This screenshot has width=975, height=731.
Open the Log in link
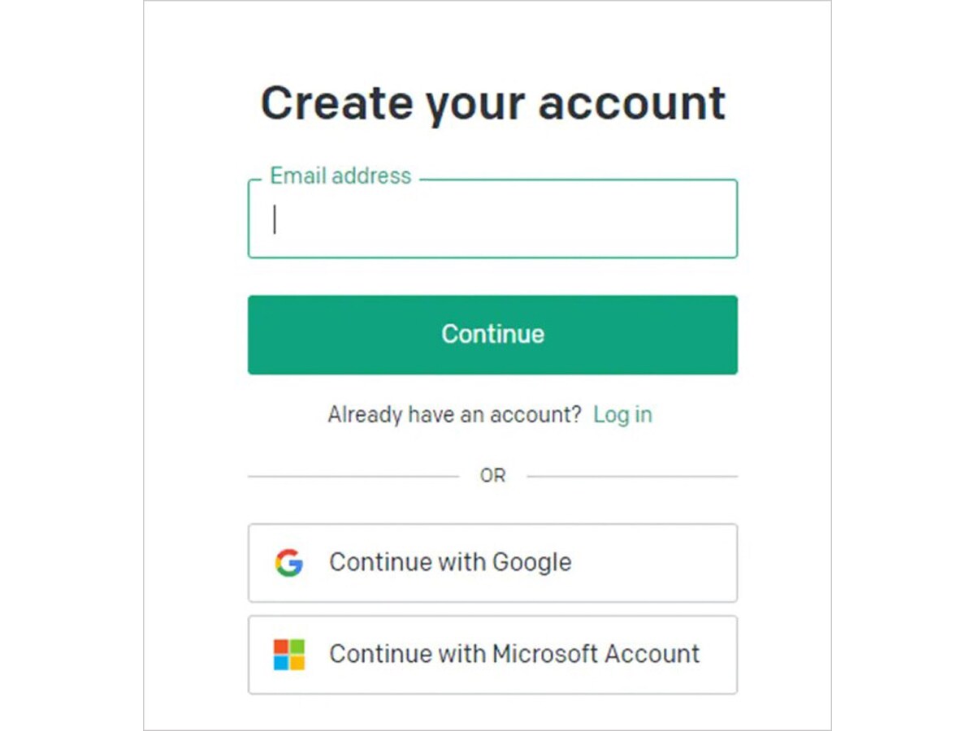tap(622, 415)
